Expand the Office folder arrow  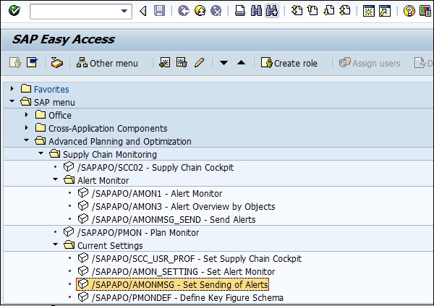tap(27, 114)
